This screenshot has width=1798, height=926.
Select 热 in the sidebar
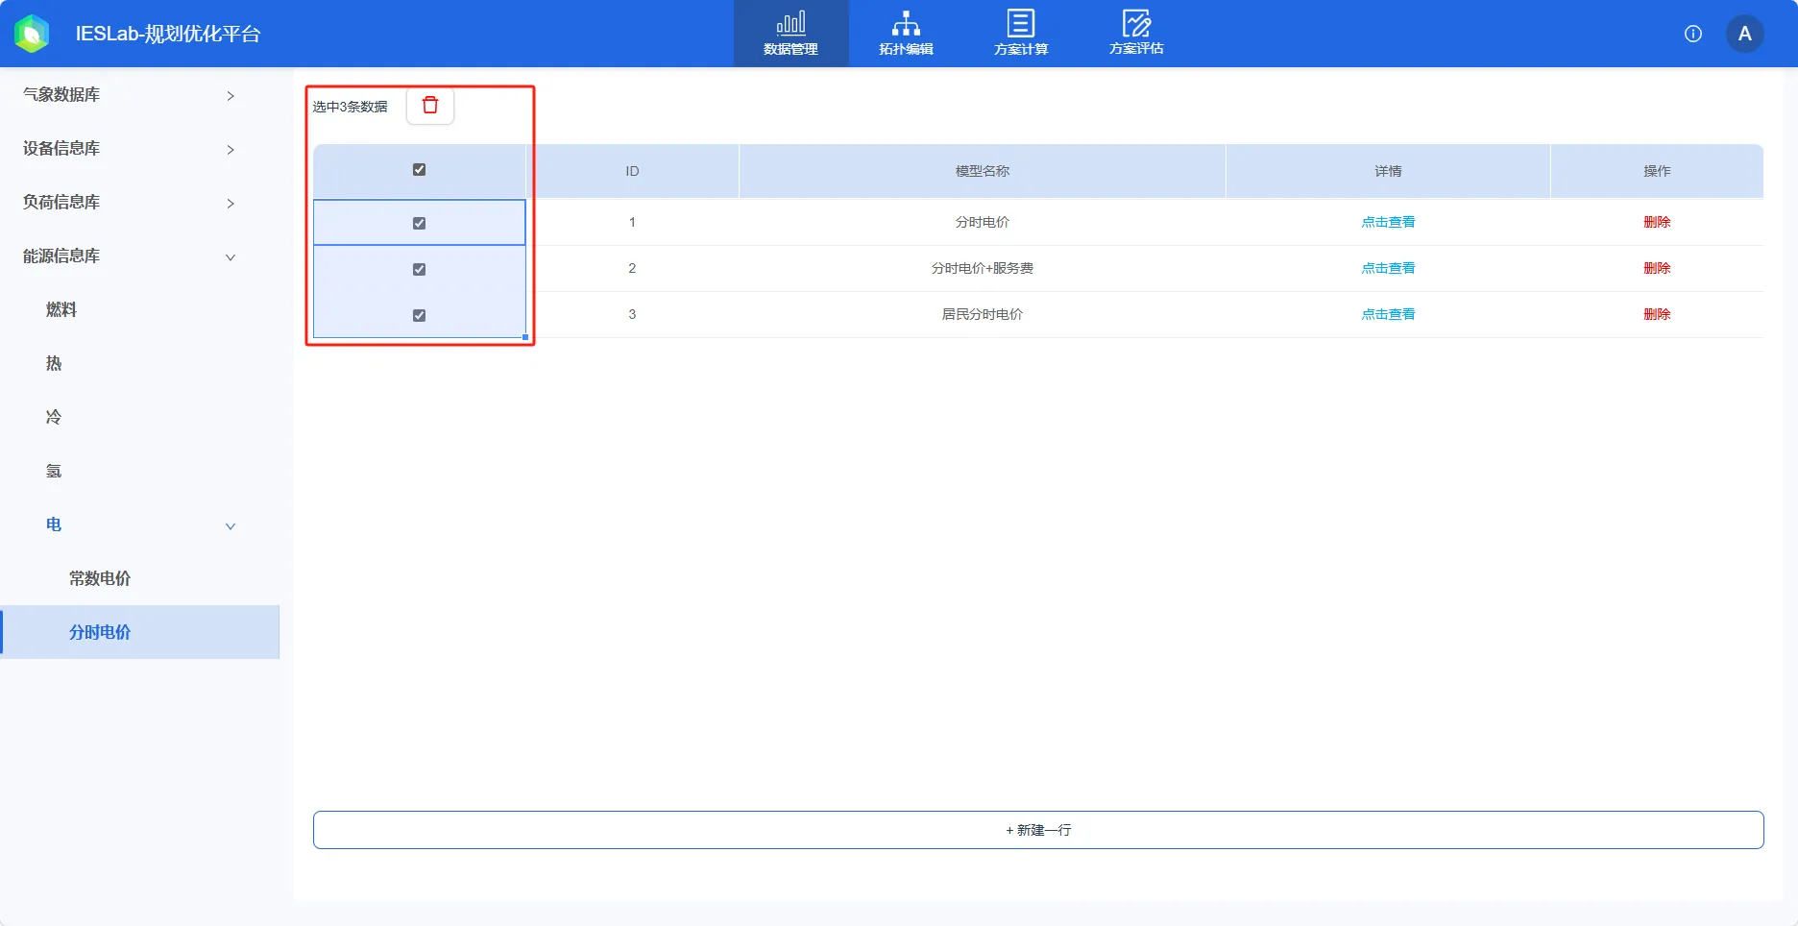[x=54, y=363]
